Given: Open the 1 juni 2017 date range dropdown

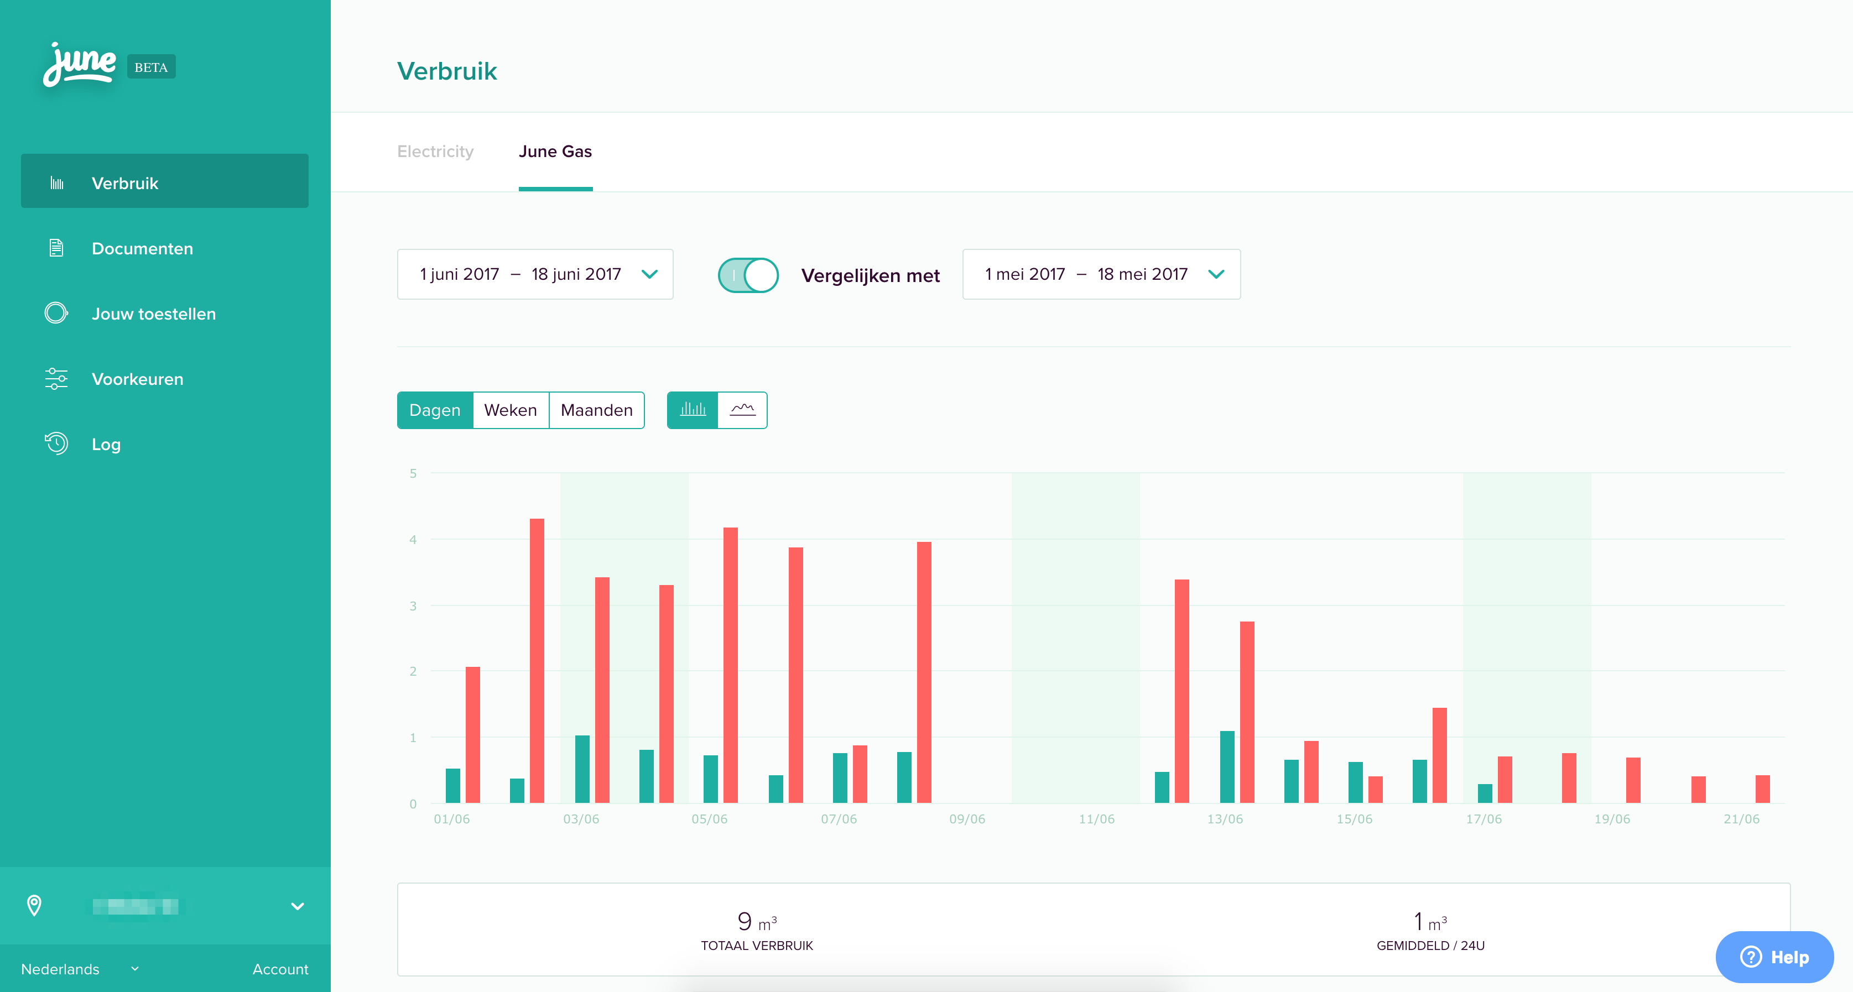Looking at the screenshot, I should coord(534,274).
